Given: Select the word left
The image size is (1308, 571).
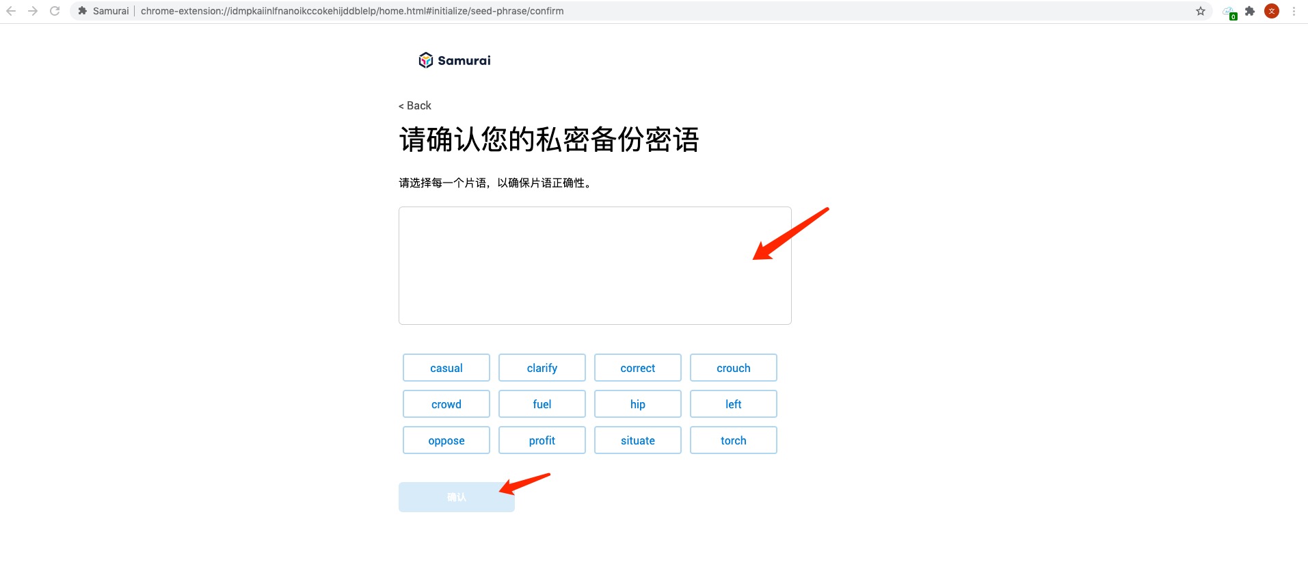Looking at the screenshot, I should tap(734, 404).
